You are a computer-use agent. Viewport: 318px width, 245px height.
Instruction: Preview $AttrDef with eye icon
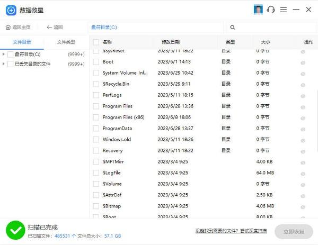click(303, 196)
